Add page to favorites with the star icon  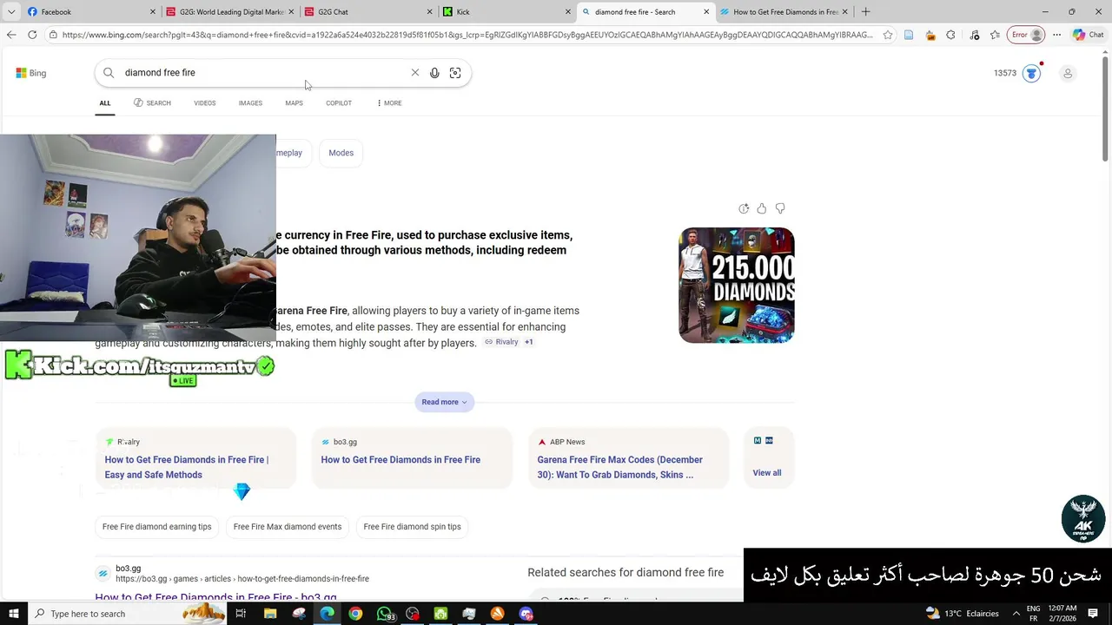tap(888, 35)
